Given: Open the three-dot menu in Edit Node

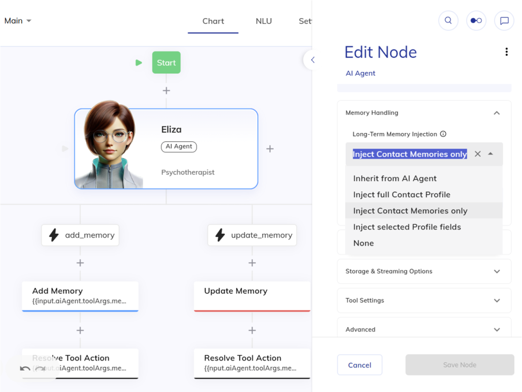Looking at the screenshot, I should pyautogui.click(x=506, y=52).
